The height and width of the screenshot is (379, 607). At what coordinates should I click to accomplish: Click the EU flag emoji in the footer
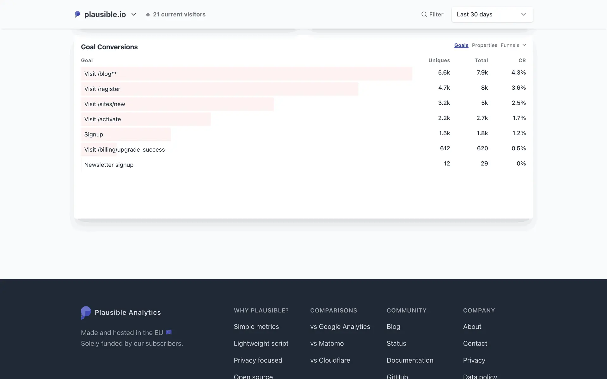click(x=169, y=332)
